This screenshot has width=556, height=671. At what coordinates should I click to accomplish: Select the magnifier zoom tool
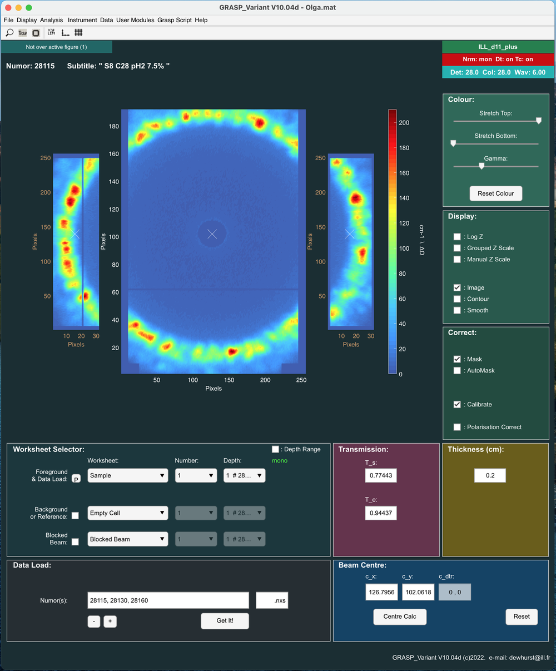[x=9, y=33]
